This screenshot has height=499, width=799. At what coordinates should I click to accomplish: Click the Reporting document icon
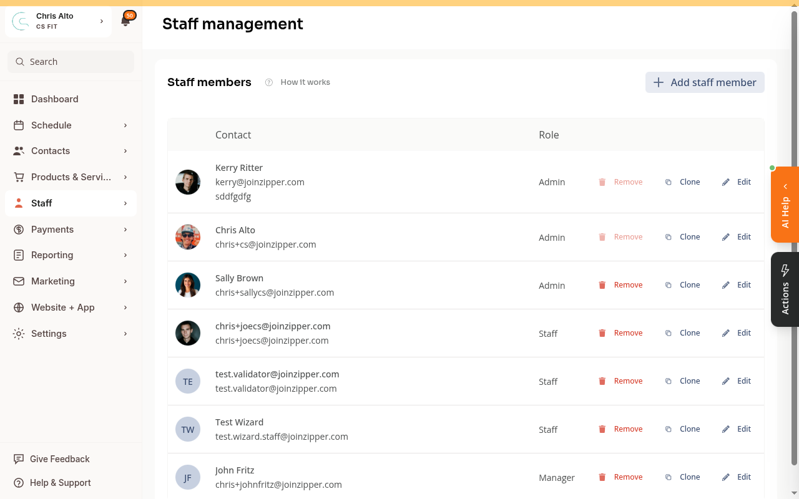coord(19,255)
